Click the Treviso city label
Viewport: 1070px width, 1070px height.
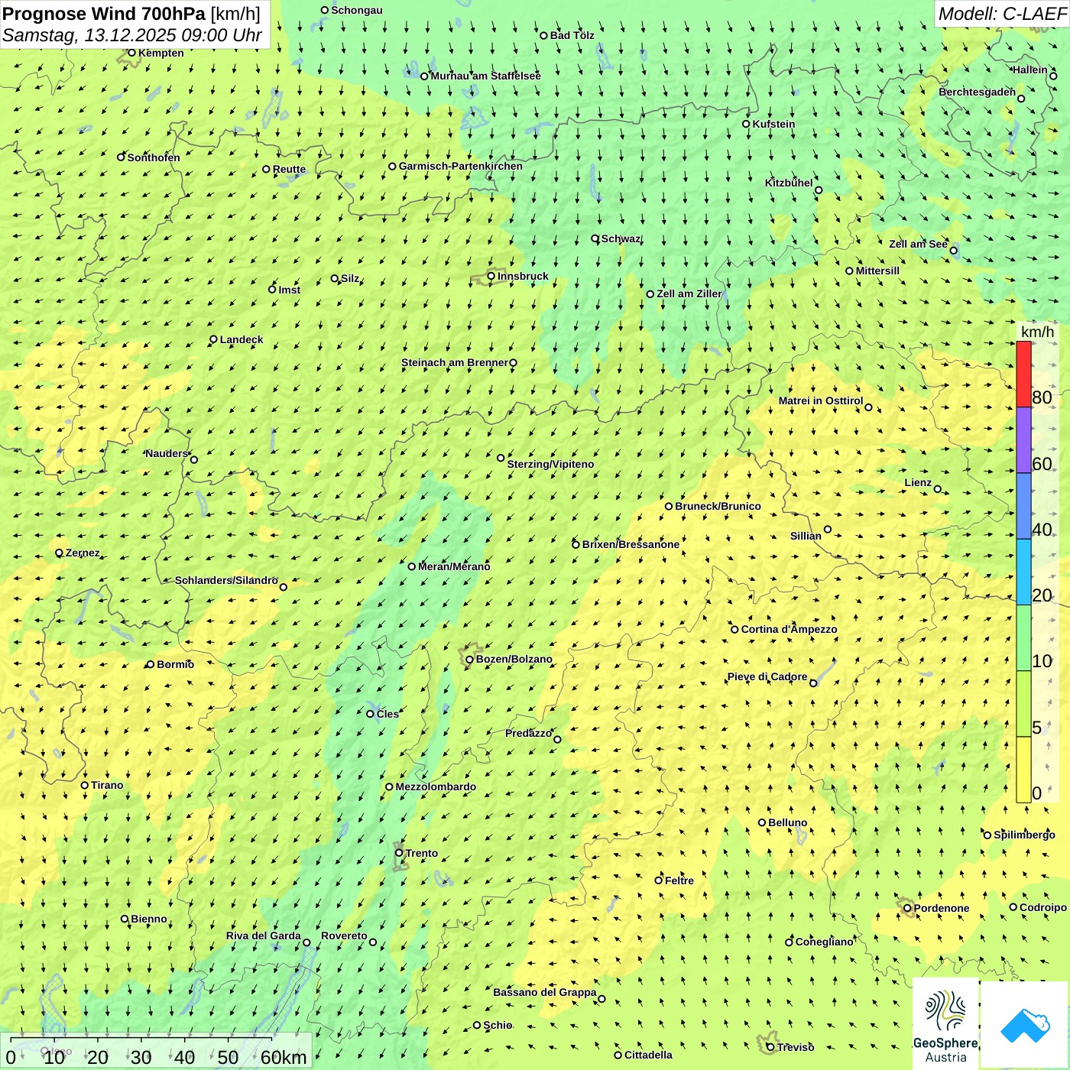795,1047
